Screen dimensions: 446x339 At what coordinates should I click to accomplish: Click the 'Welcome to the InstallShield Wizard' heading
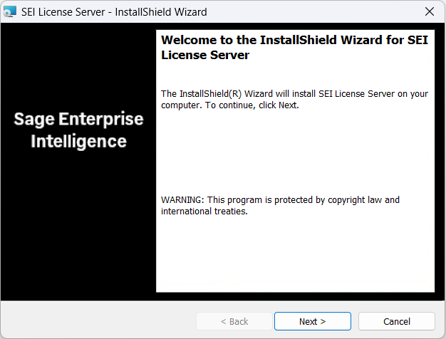[x=294, y=41]
